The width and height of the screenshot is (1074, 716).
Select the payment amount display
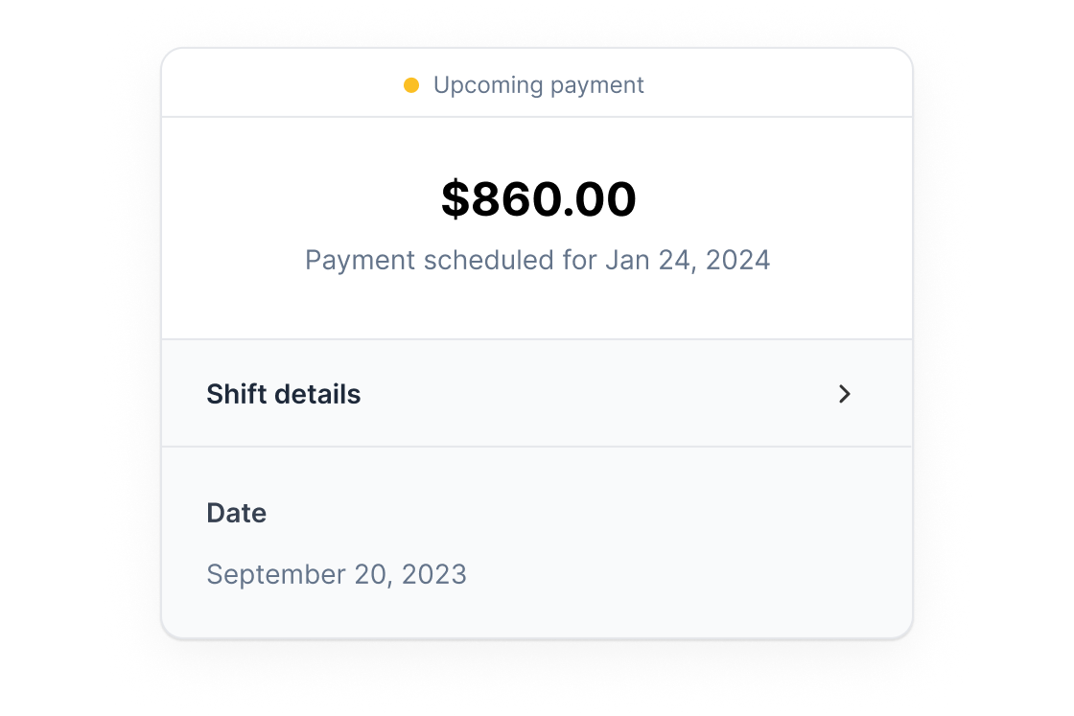(x=539, y=198)
